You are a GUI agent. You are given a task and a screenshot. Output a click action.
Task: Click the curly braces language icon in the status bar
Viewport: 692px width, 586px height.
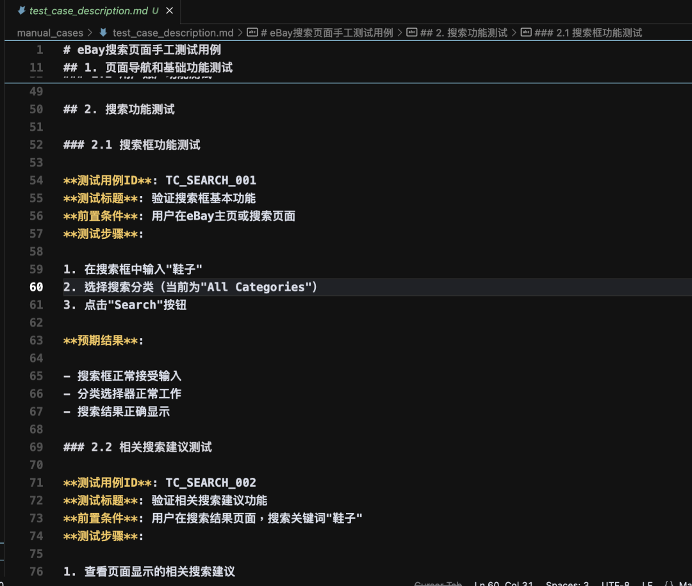tap(668, 583)
